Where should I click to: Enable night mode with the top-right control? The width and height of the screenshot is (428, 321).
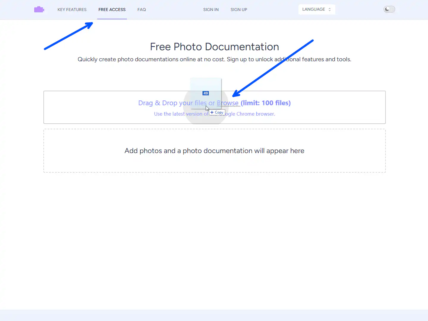click(x=389, y=9)
